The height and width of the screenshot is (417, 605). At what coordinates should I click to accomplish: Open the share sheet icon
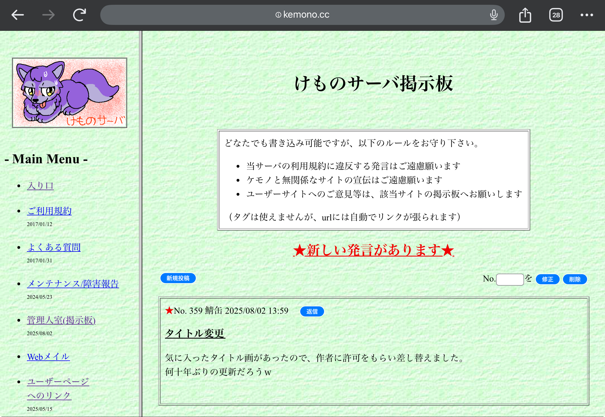525,15
